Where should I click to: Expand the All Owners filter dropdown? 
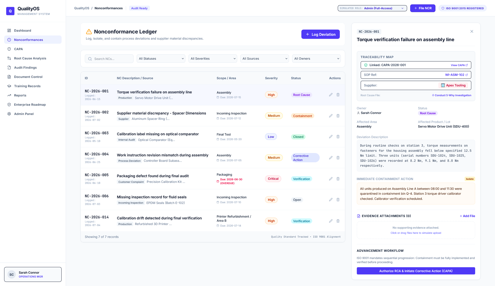pyautogui.click(x=316, y=59)
